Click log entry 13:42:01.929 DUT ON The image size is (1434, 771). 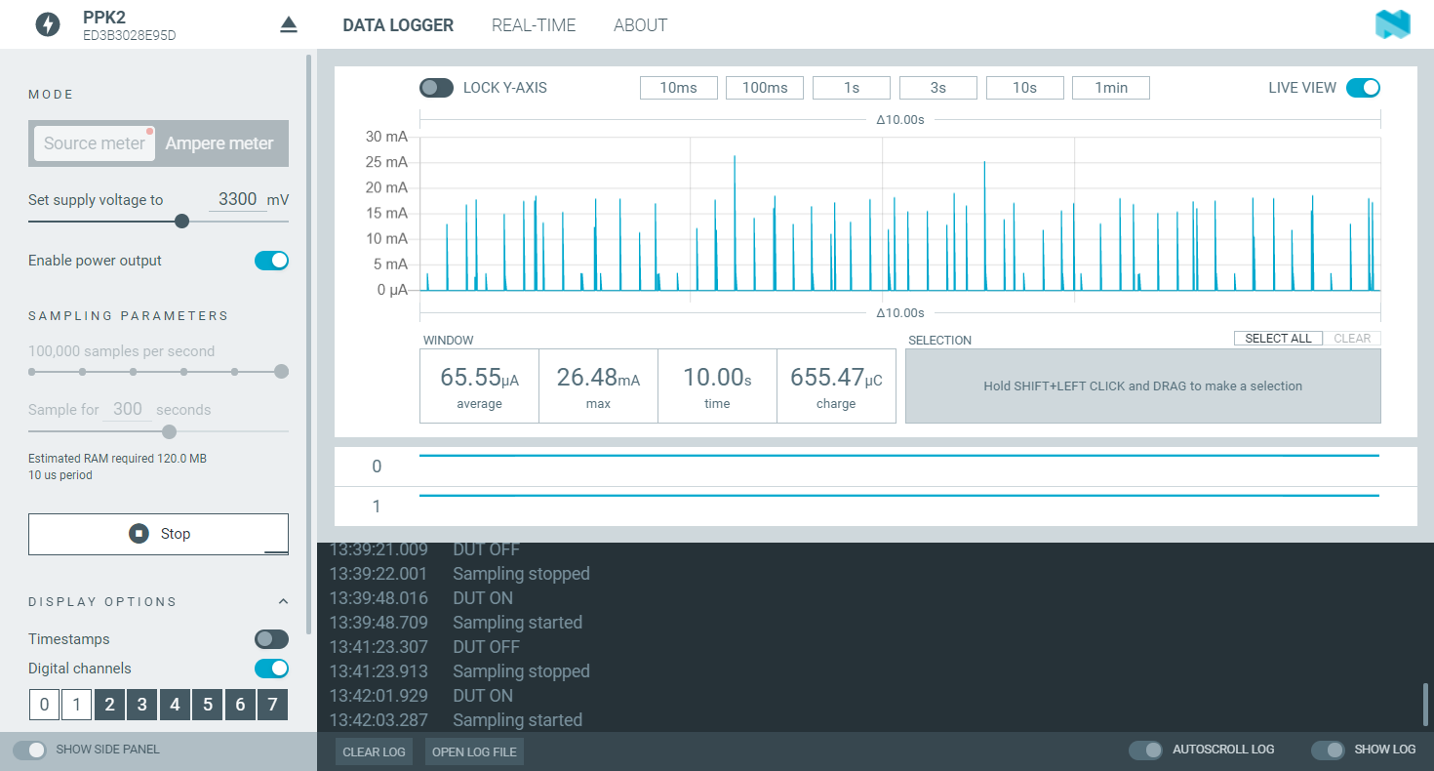[420, 696]
